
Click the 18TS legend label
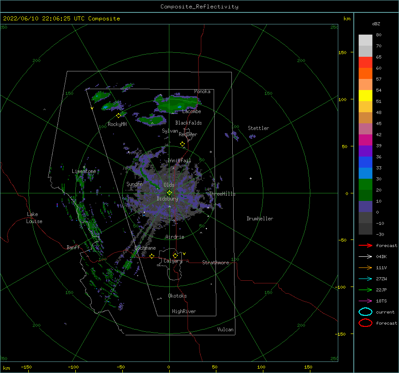tap(381, 301)
